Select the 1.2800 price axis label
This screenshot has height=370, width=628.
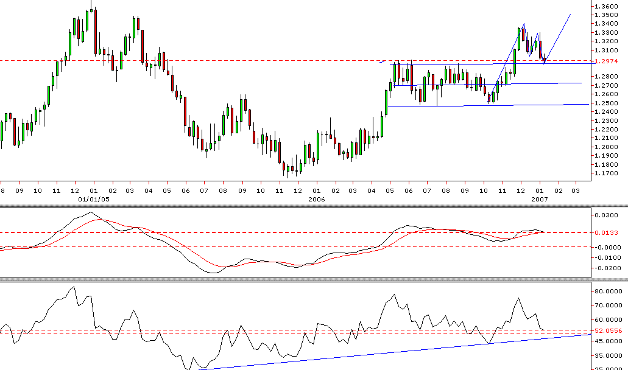[x=606, y=77]
